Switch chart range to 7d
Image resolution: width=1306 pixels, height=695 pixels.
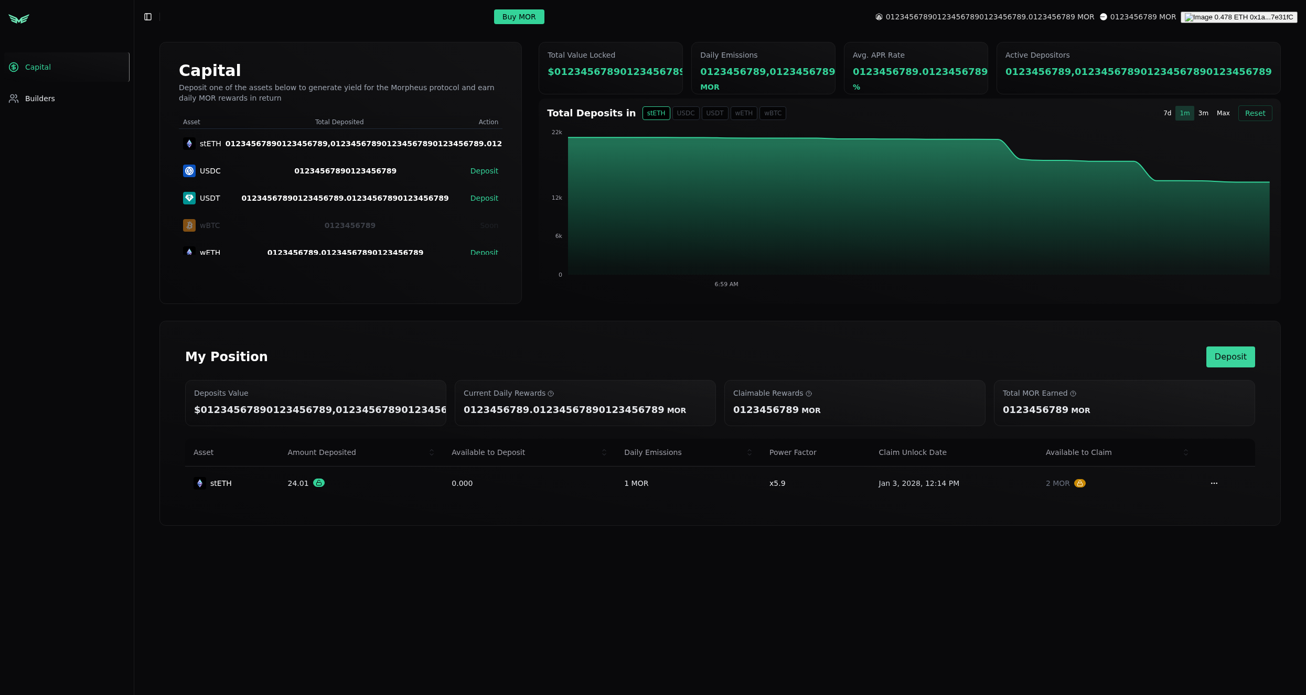coord(1167,113)
